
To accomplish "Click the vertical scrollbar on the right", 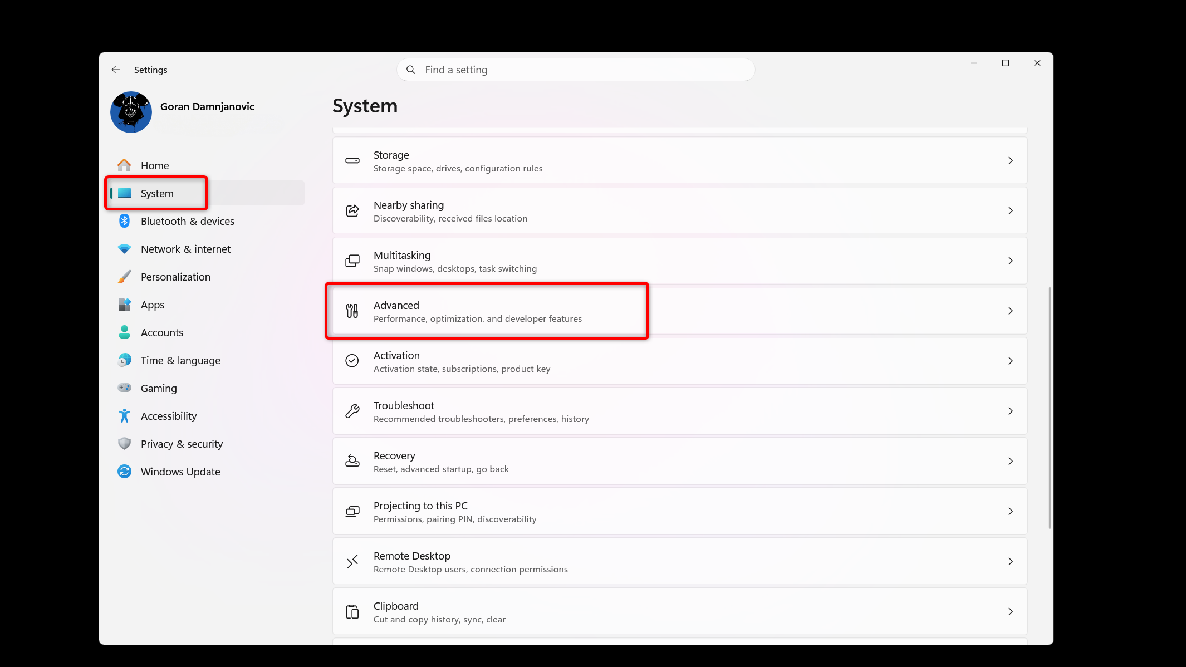I will 1050,408.
